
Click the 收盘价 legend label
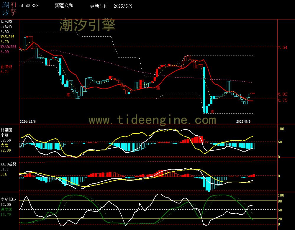pos(6,27)
